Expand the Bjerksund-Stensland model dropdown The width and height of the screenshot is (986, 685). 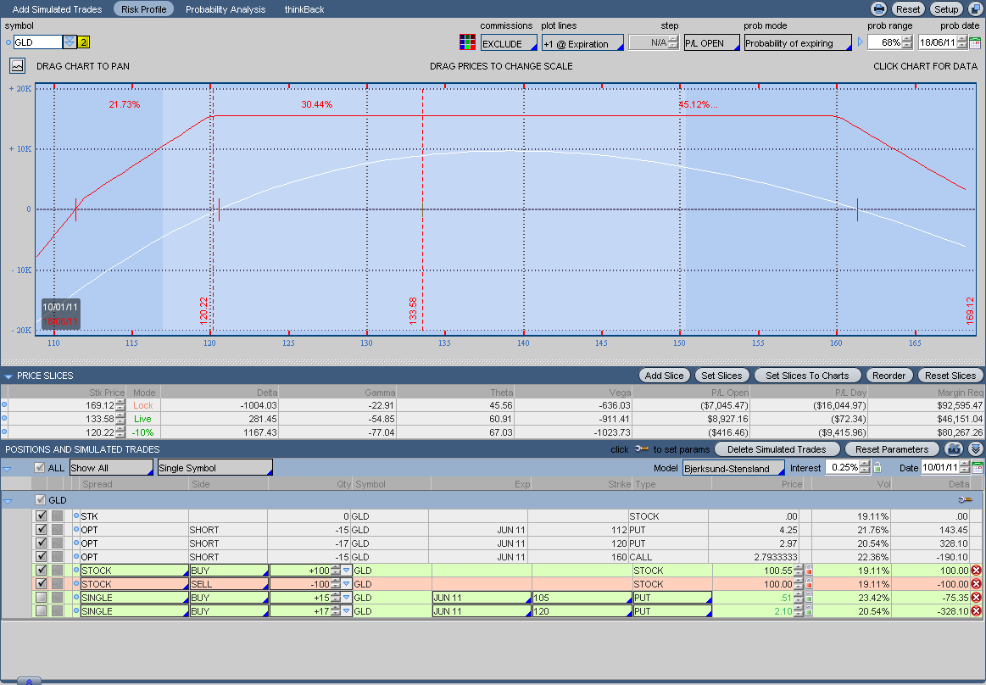[x=733, y=468]
